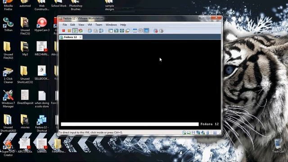Viewport: 288px width, 162px height.
Task: Click the sound card status bar icon
Action: (203, 132)
